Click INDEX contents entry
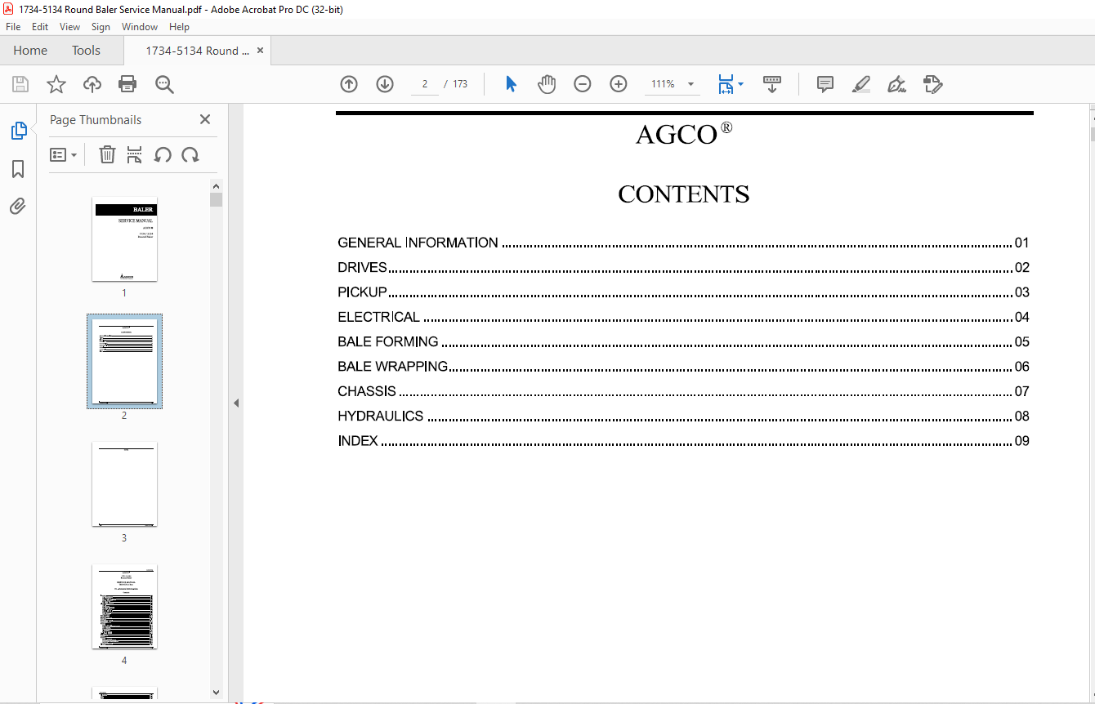 pos(683,441)
